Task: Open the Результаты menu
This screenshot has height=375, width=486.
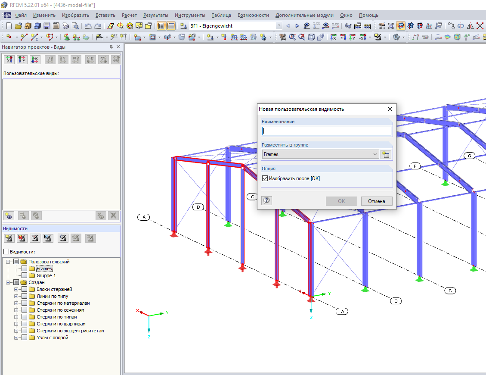Action: click(155, 15)
